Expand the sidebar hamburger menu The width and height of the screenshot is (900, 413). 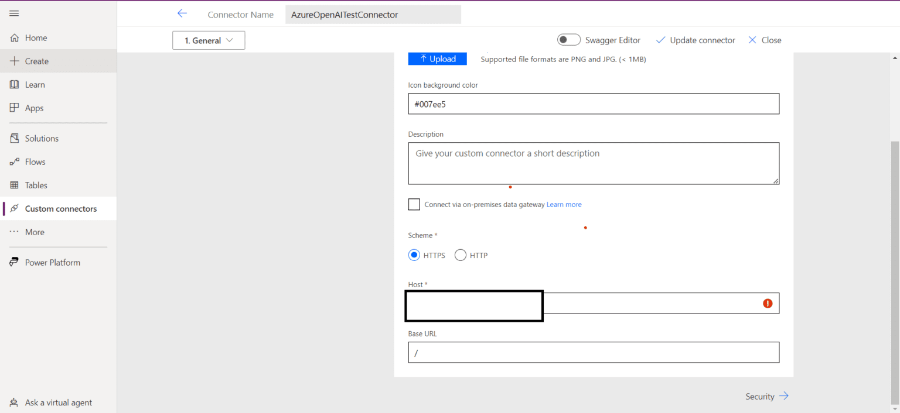[x=14, y=13]
